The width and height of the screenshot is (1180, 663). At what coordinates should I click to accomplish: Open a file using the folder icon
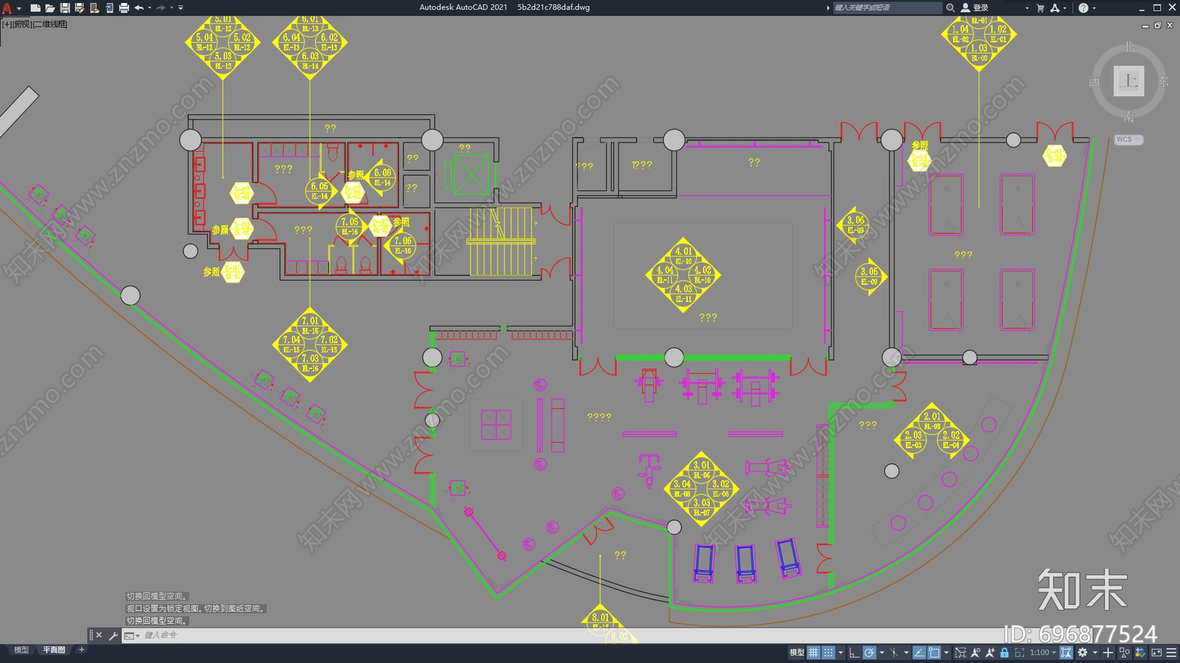tap(50, 8)
